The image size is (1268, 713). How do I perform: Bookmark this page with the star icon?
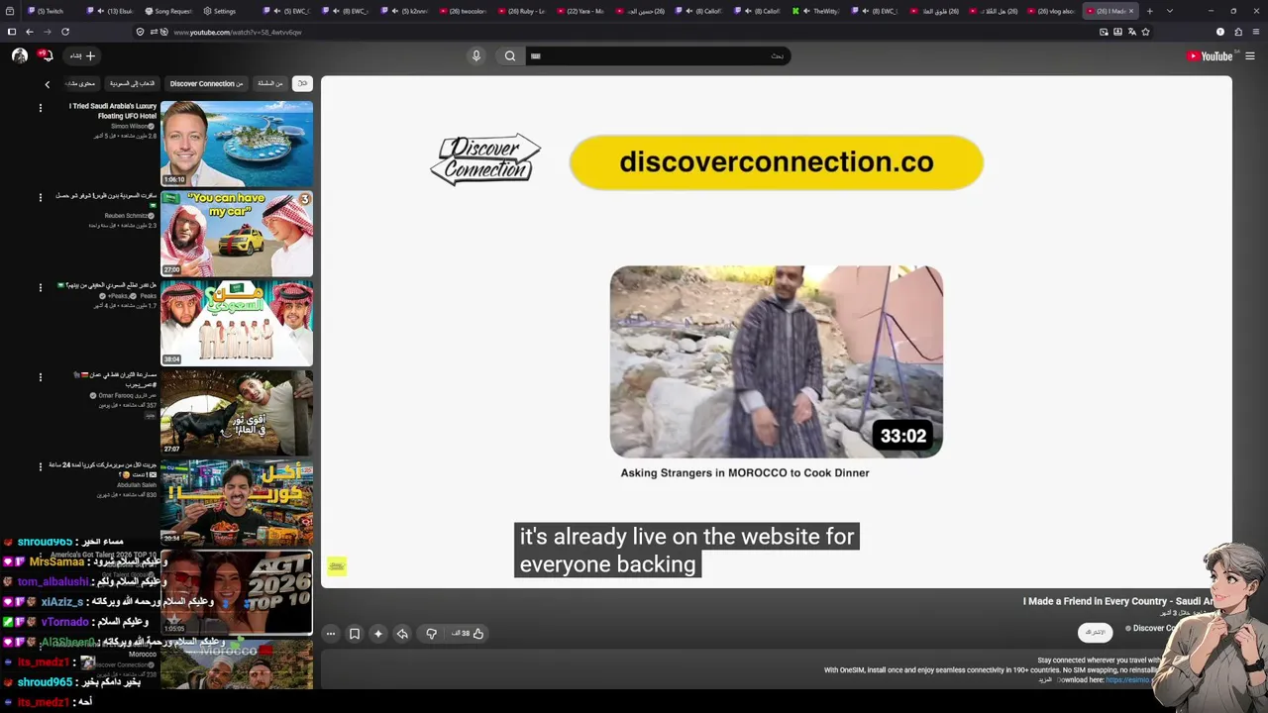pyautogui.click(x=1146, y=32)
